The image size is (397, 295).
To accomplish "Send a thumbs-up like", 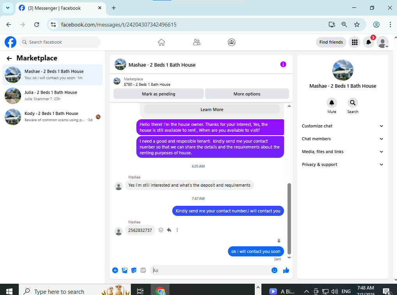I will coord(286,270).
